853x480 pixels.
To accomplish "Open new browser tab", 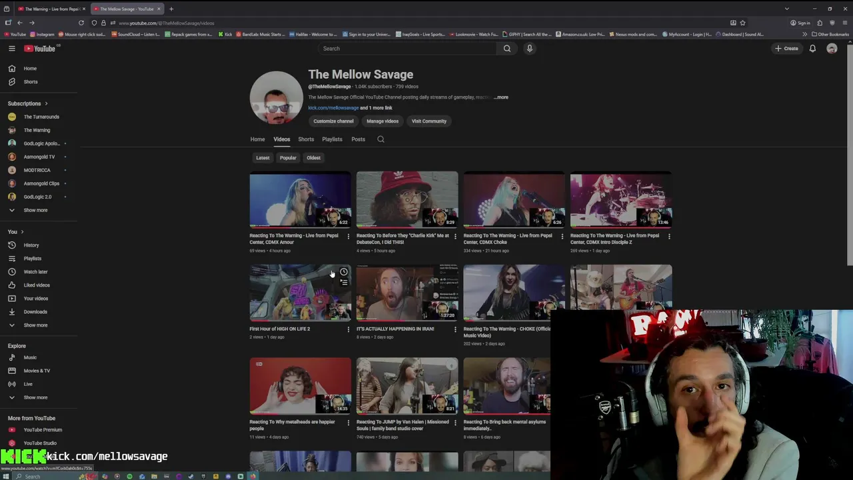I will 171,9.
